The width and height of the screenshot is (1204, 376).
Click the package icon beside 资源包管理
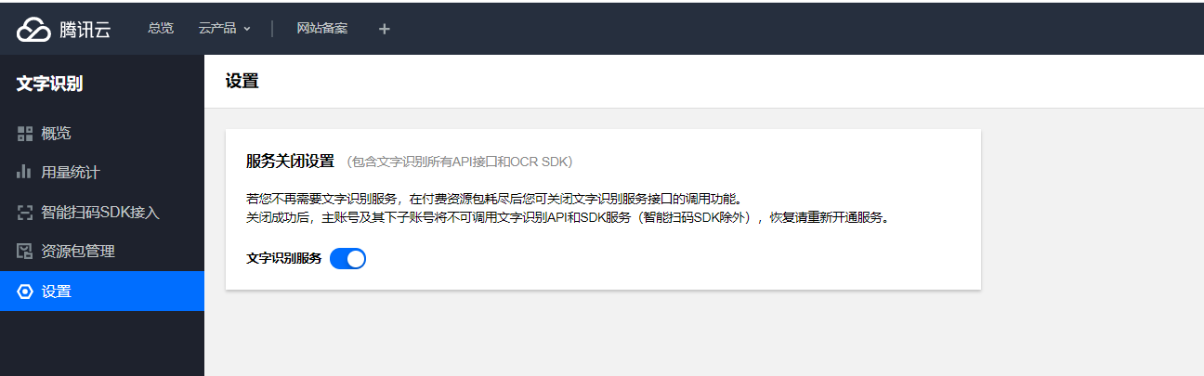pos(25,251)
